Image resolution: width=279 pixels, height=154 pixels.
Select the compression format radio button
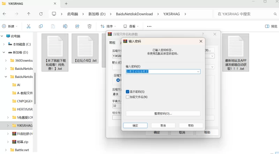click(x=118, y=80)
